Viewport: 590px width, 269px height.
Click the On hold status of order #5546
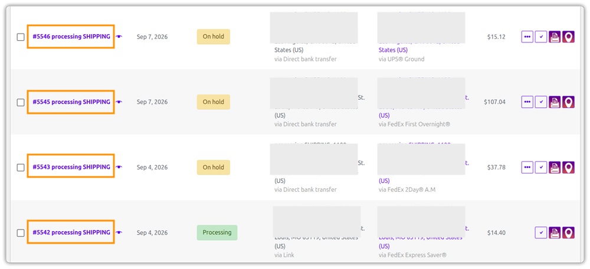pyautogui.click(x=214, y=37)
